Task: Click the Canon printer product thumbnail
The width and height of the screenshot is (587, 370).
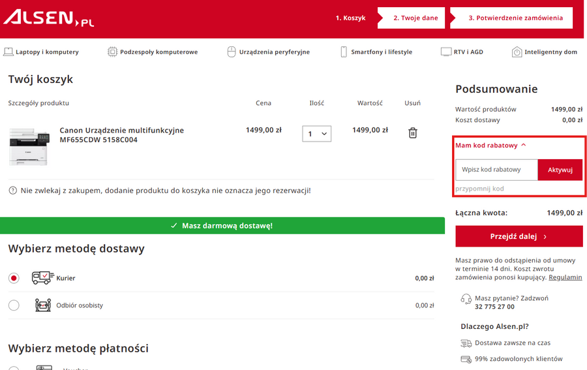Action: point(29,146)
